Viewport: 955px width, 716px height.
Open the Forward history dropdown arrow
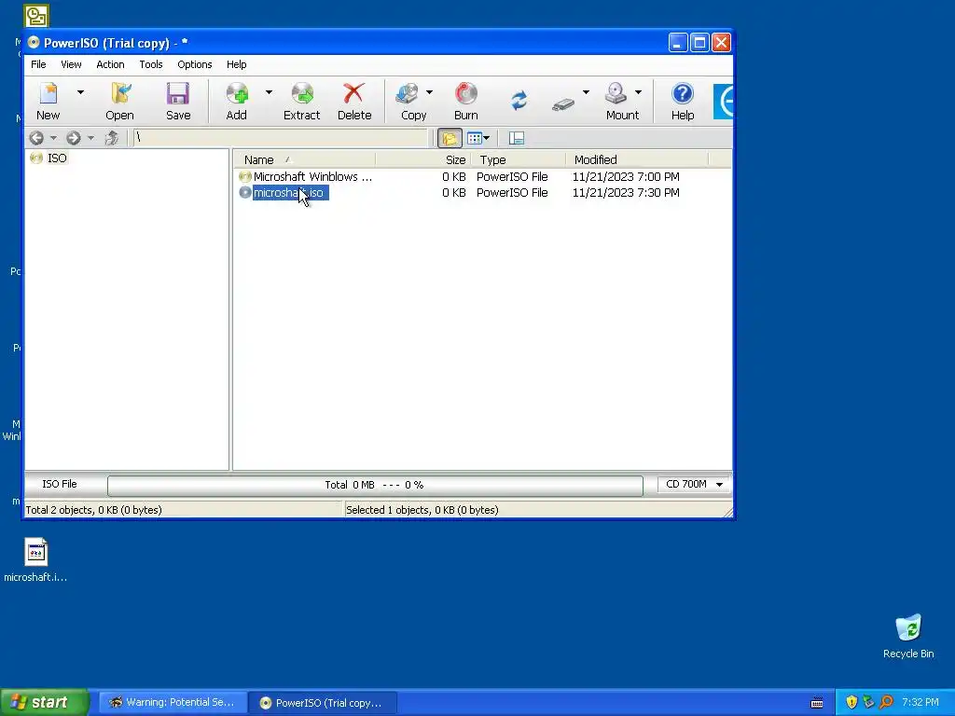tap(90, 138)
